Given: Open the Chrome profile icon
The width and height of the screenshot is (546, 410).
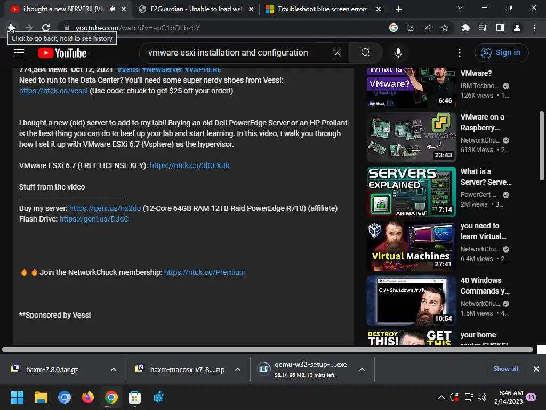Looking at the screenshot, I should [x=517, y=28].
